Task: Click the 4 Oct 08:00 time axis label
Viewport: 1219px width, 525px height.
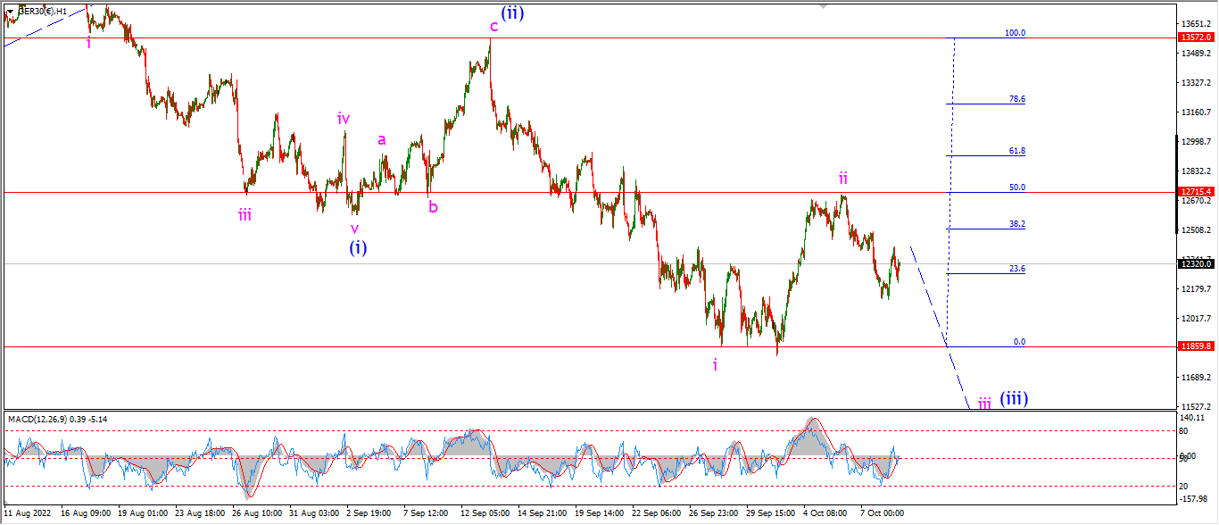Action: pos(826,513)
